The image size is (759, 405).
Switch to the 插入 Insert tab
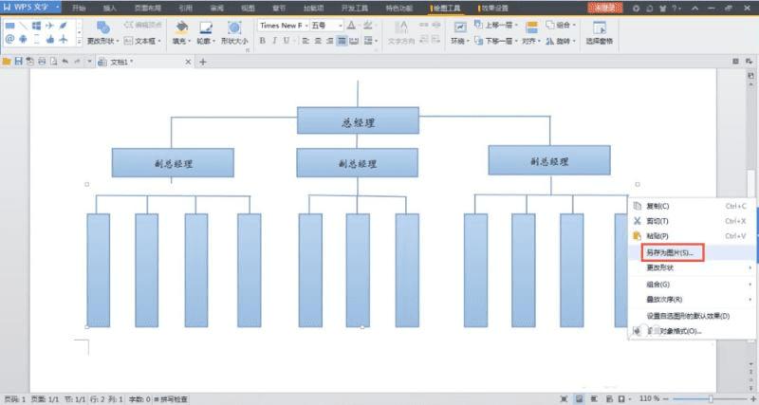click(110, 8)
